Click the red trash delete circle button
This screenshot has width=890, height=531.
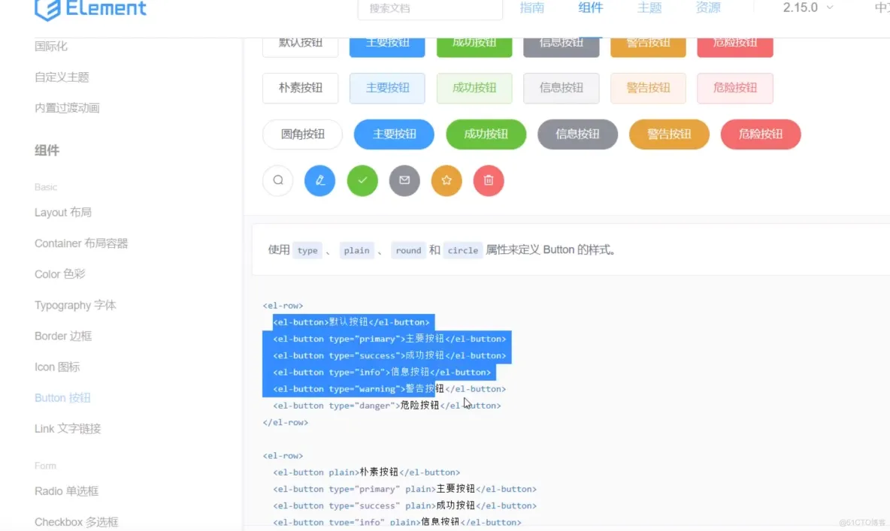(488, 180)
